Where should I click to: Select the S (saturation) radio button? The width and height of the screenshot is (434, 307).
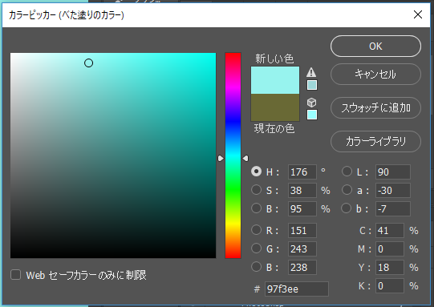click(256, 190)
